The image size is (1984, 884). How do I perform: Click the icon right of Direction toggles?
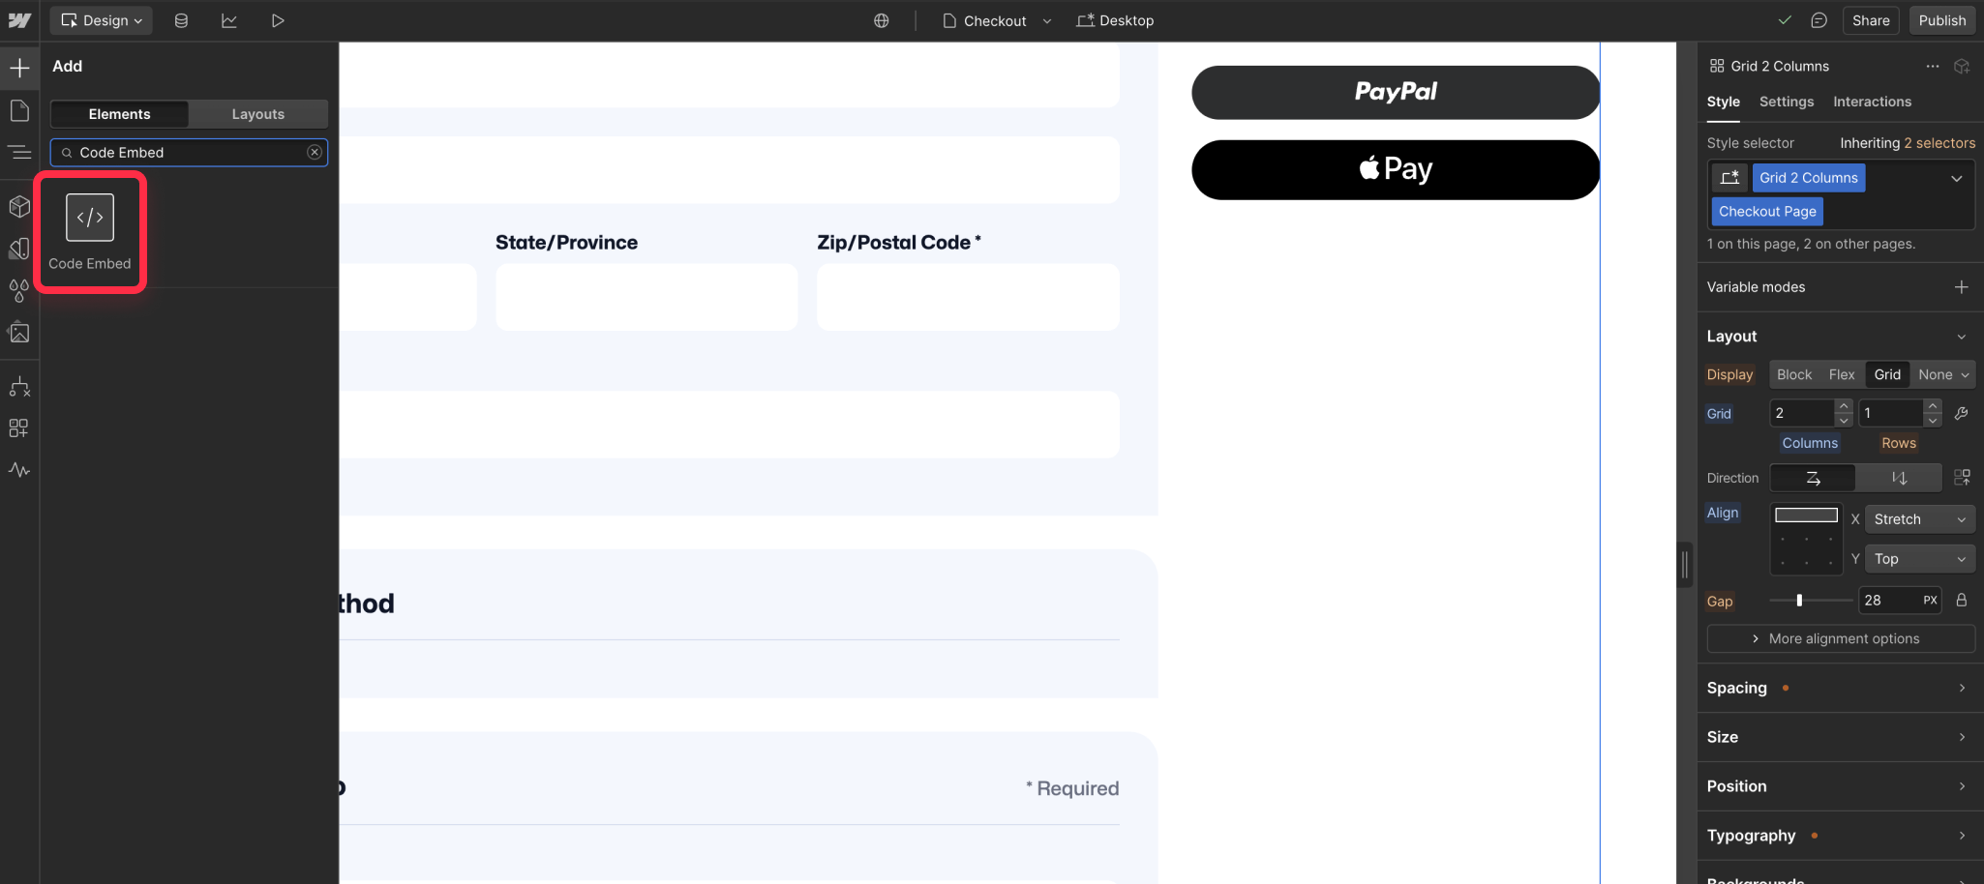(x=1962, y=478)
